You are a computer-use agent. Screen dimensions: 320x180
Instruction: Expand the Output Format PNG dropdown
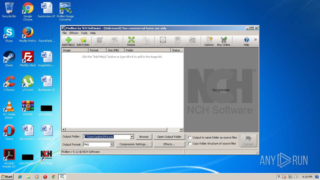click(x=112, y=144)
